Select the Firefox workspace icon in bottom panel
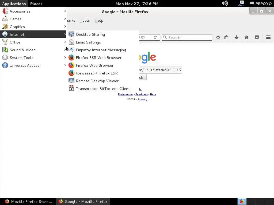This screenshot has width=274, height=205. coord(242,202)
